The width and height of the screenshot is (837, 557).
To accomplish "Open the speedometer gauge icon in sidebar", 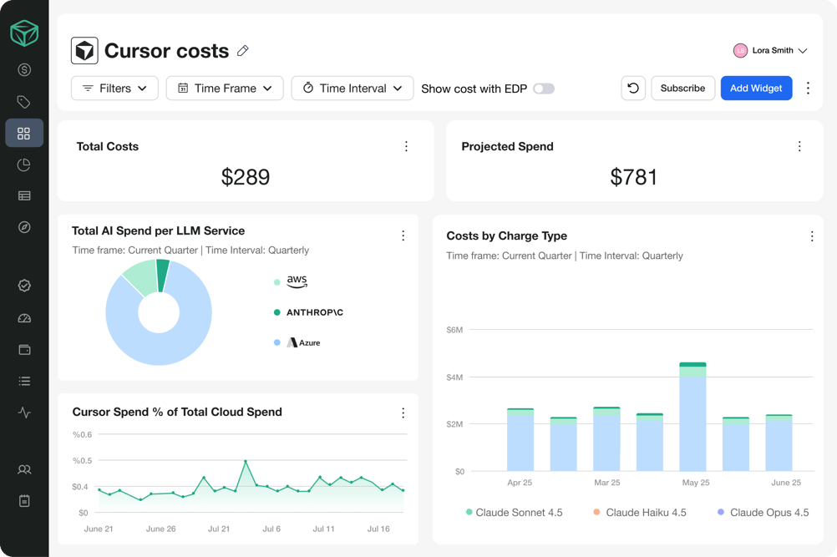I will coord(24,318).
